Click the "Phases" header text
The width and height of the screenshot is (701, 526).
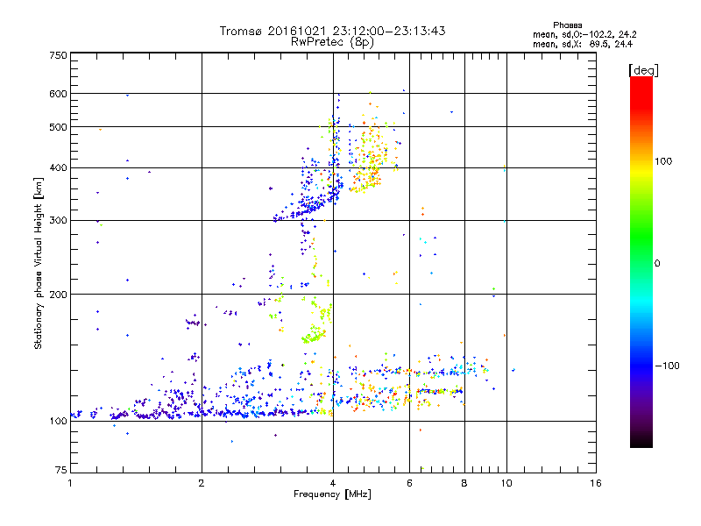pyautogui.click(x=567, y=25)
